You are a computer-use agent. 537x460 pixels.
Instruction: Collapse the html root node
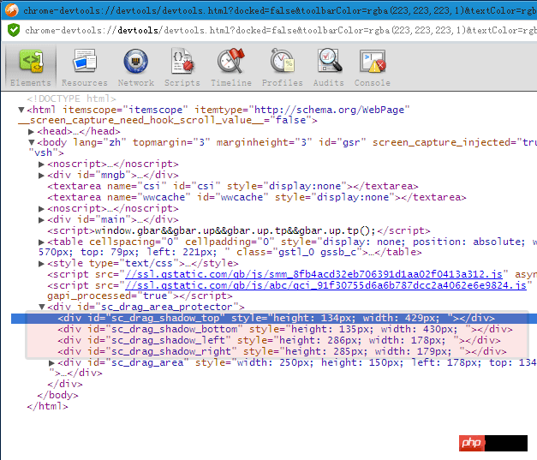pos(21,110)
